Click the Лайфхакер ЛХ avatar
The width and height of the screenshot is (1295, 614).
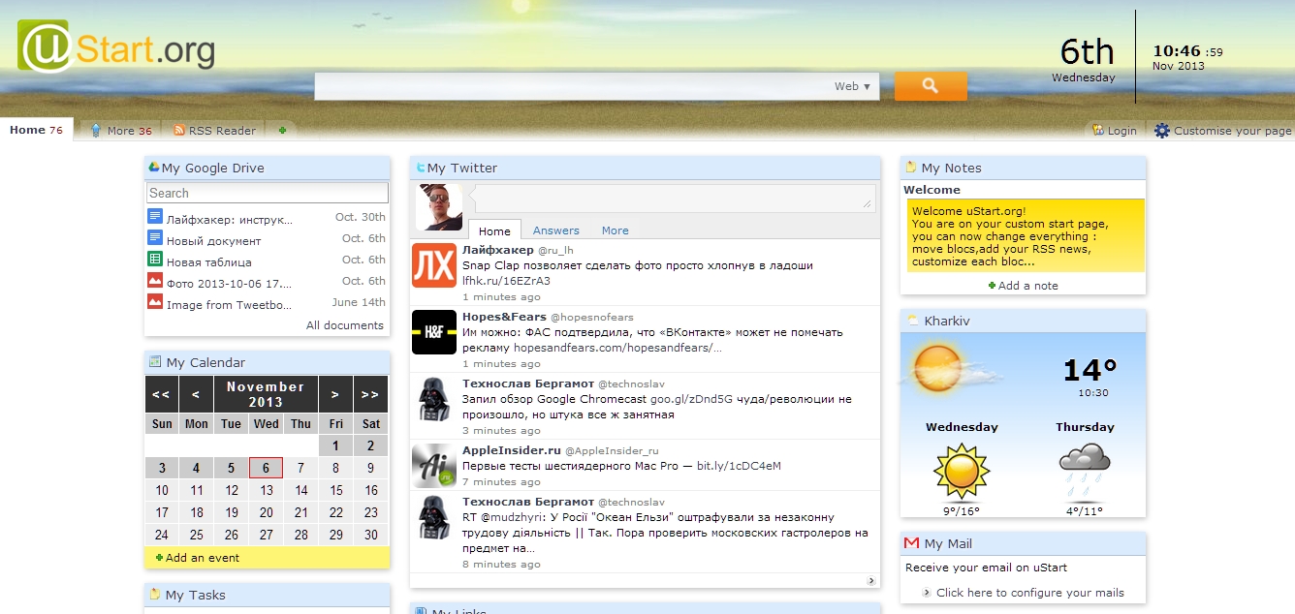coord(434,266)
